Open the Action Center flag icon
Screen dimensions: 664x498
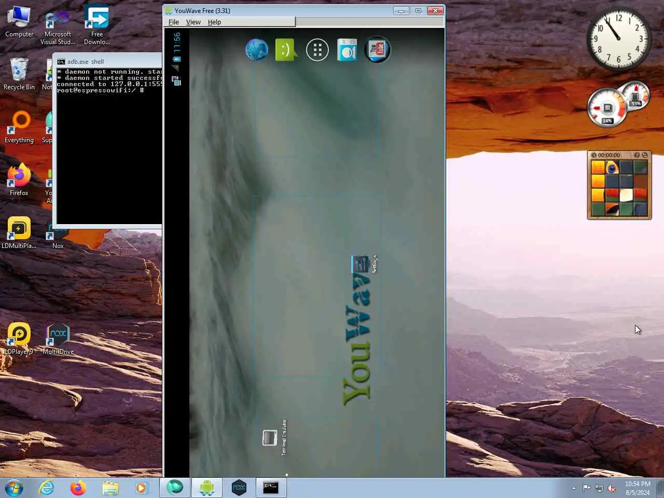coord(586,488)
